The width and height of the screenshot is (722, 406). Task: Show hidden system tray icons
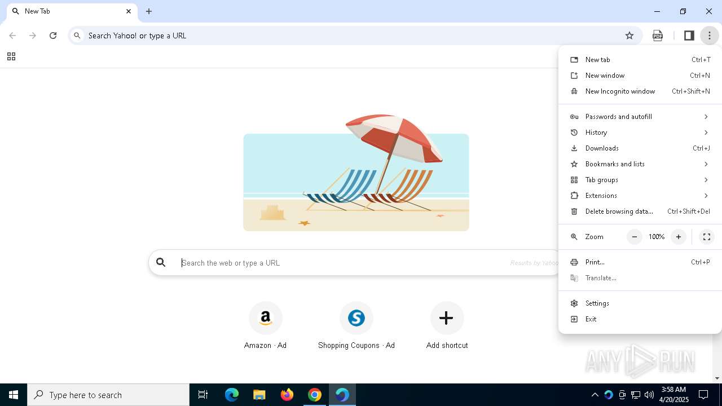coord(595,395)
